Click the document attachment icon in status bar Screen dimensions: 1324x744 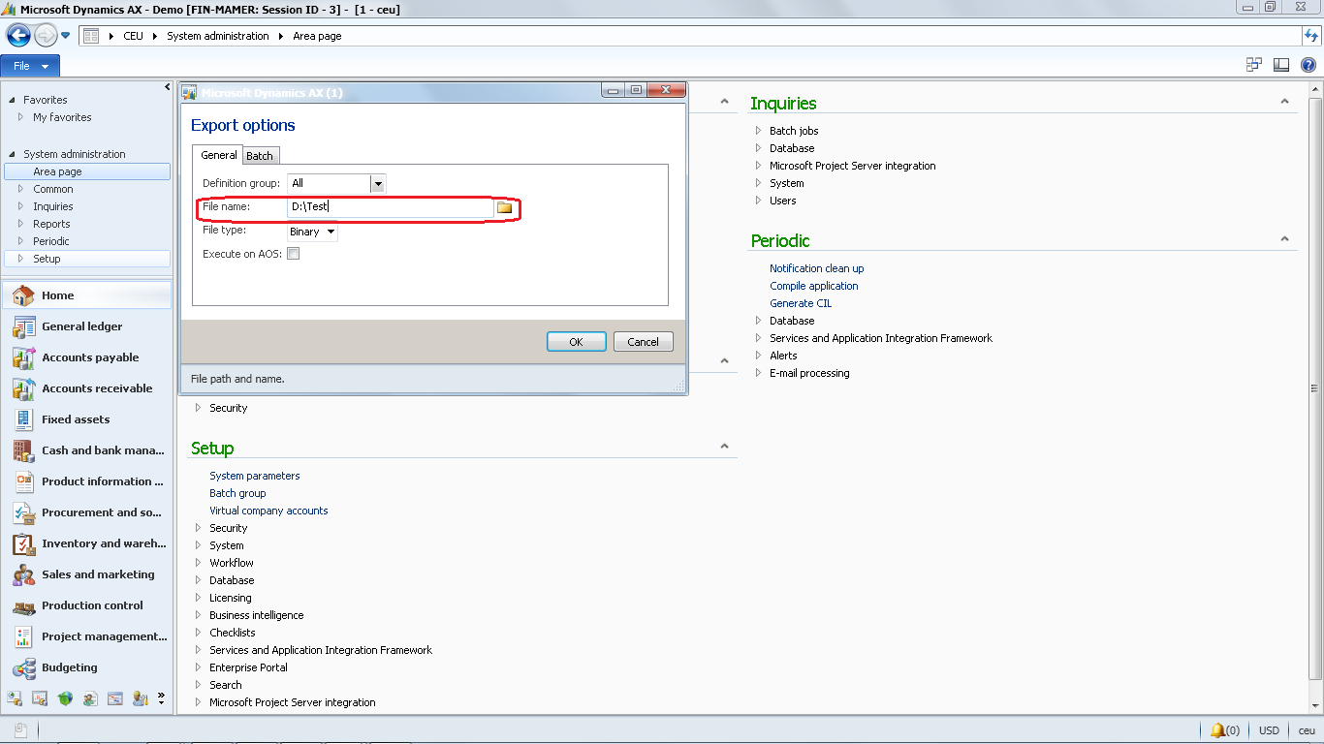coord(20,730)
